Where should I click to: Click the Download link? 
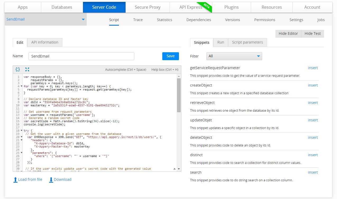point(63,179)
